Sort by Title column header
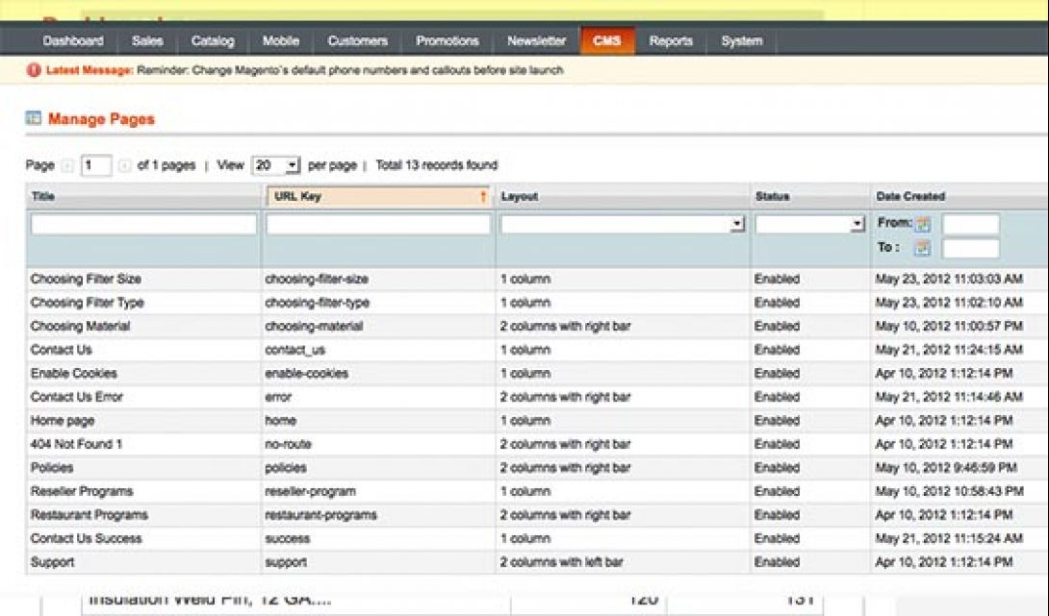This screenshot has height=616, width=1049. (x=143, y=196)
